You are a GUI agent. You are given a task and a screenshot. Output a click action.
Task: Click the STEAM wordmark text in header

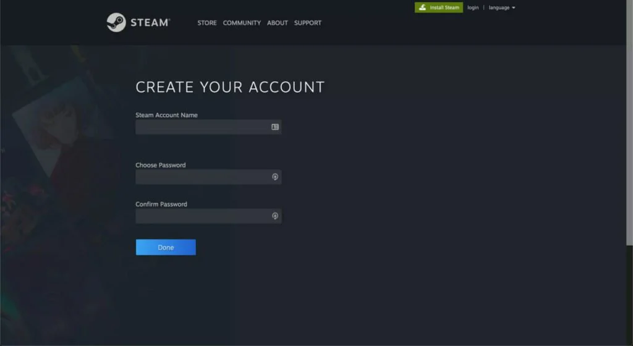pyautogui.click(x=149, y=23)
